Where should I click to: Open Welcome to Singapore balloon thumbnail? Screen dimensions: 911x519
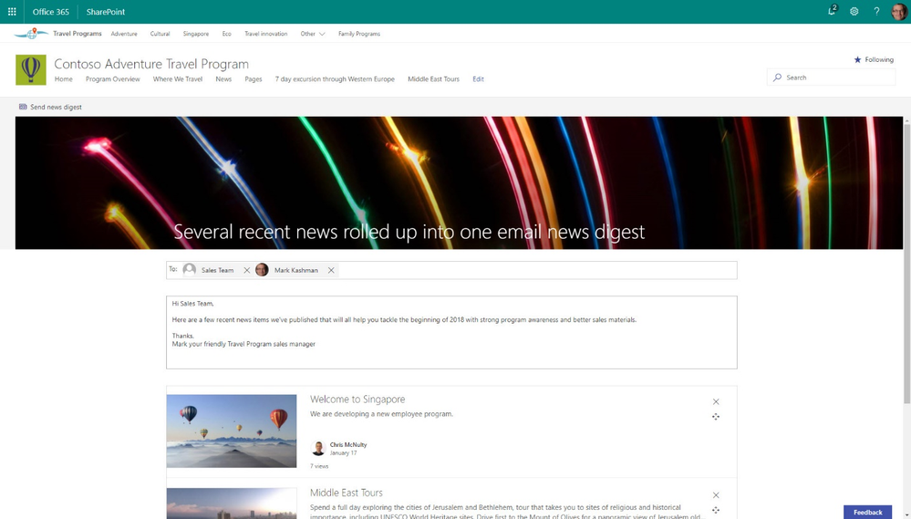click(x=232, y=431)
